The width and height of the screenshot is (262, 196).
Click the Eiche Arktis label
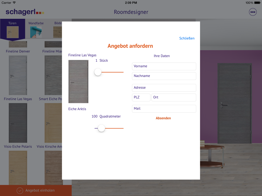[x=77, y=109]
